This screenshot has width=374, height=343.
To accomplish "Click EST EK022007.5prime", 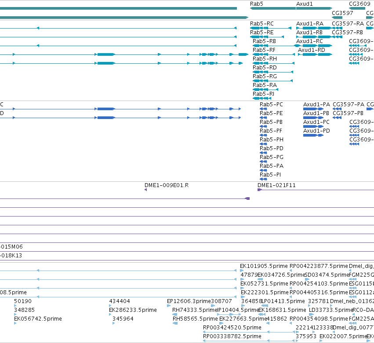I will tap(343, 336).
